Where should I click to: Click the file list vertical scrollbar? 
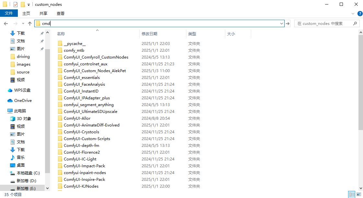360,81
